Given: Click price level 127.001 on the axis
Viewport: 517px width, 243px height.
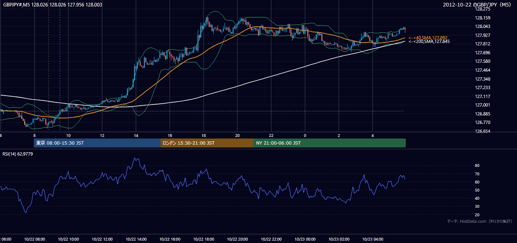Looking at the screenshot, I should [483, 105].
